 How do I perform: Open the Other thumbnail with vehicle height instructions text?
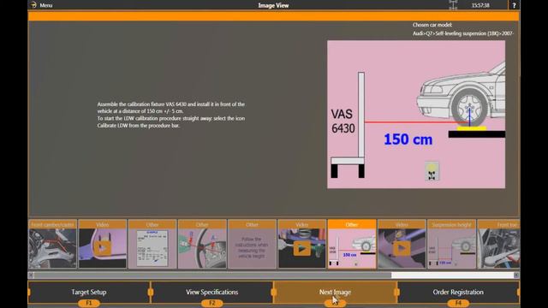[252, 244]
